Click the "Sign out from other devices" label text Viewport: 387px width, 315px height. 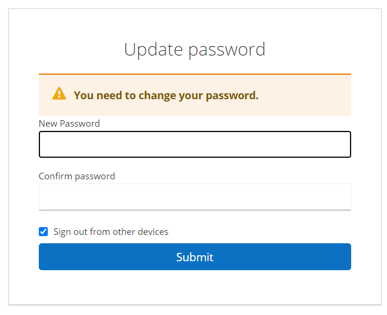tap(111, 232)
